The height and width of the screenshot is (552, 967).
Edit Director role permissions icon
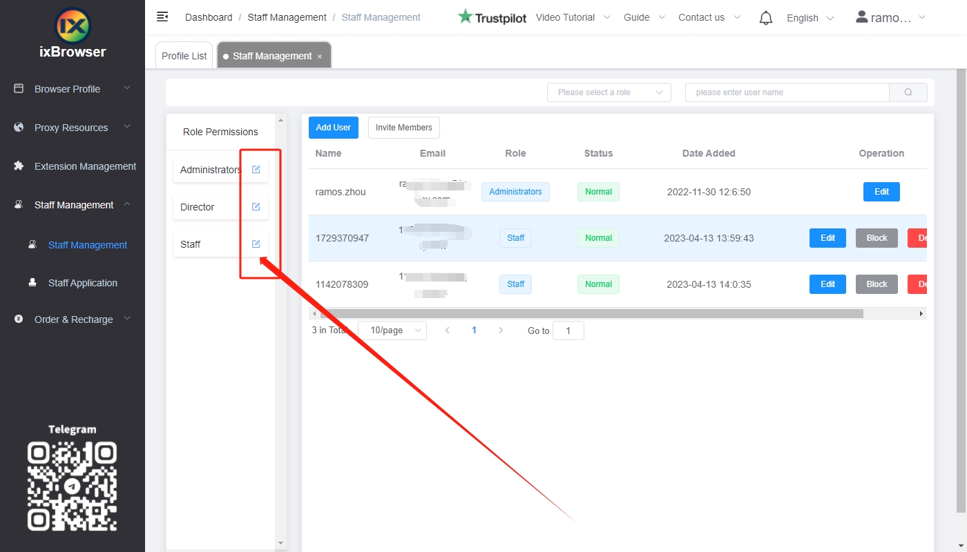[x=256, y=207]
